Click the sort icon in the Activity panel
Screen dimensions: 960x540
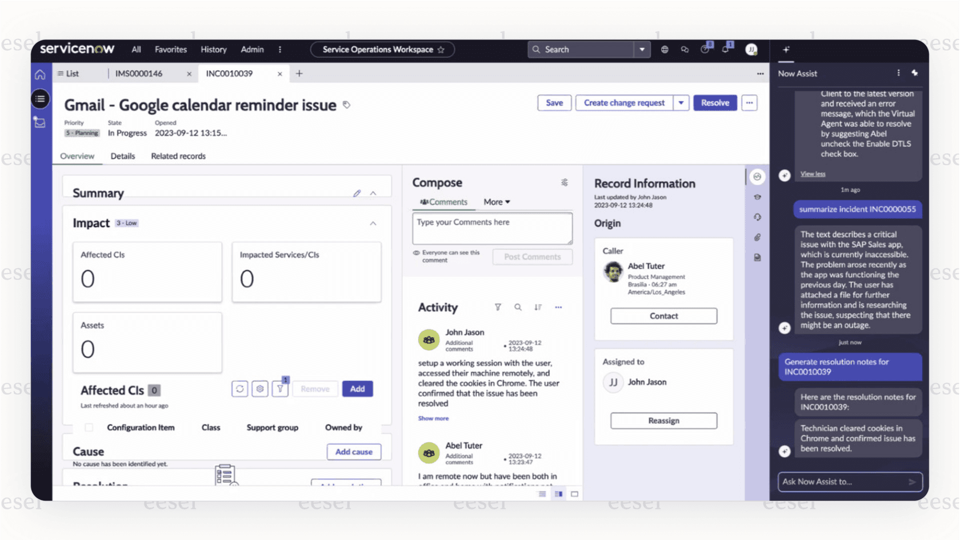(x=538, y=307)
